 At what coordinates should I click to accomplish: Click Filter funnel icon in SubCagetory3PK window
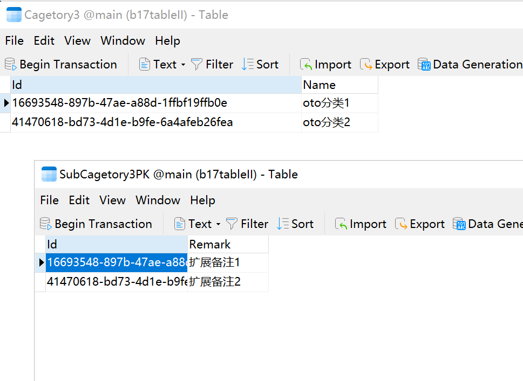coord(232,224)
